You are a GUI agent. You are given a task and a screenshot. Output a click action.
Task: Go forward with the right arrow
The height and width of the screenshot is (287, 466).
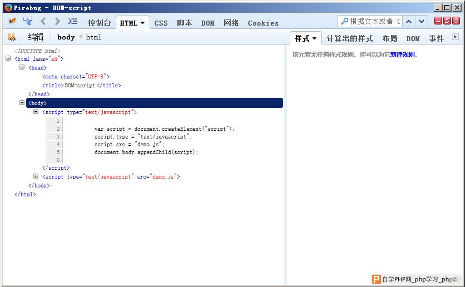57,21
